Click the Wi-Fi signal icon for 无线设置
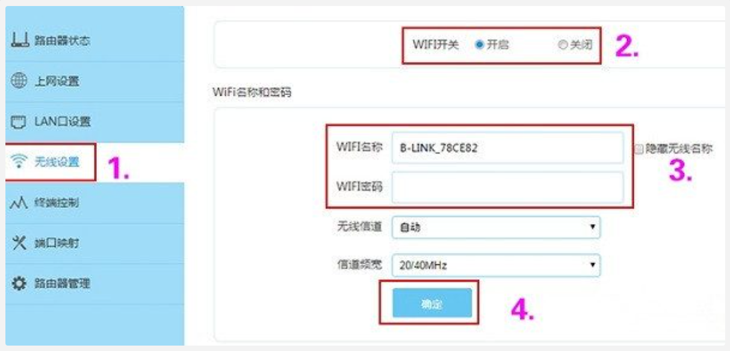730x351 pixels. (x=19, y=162)
